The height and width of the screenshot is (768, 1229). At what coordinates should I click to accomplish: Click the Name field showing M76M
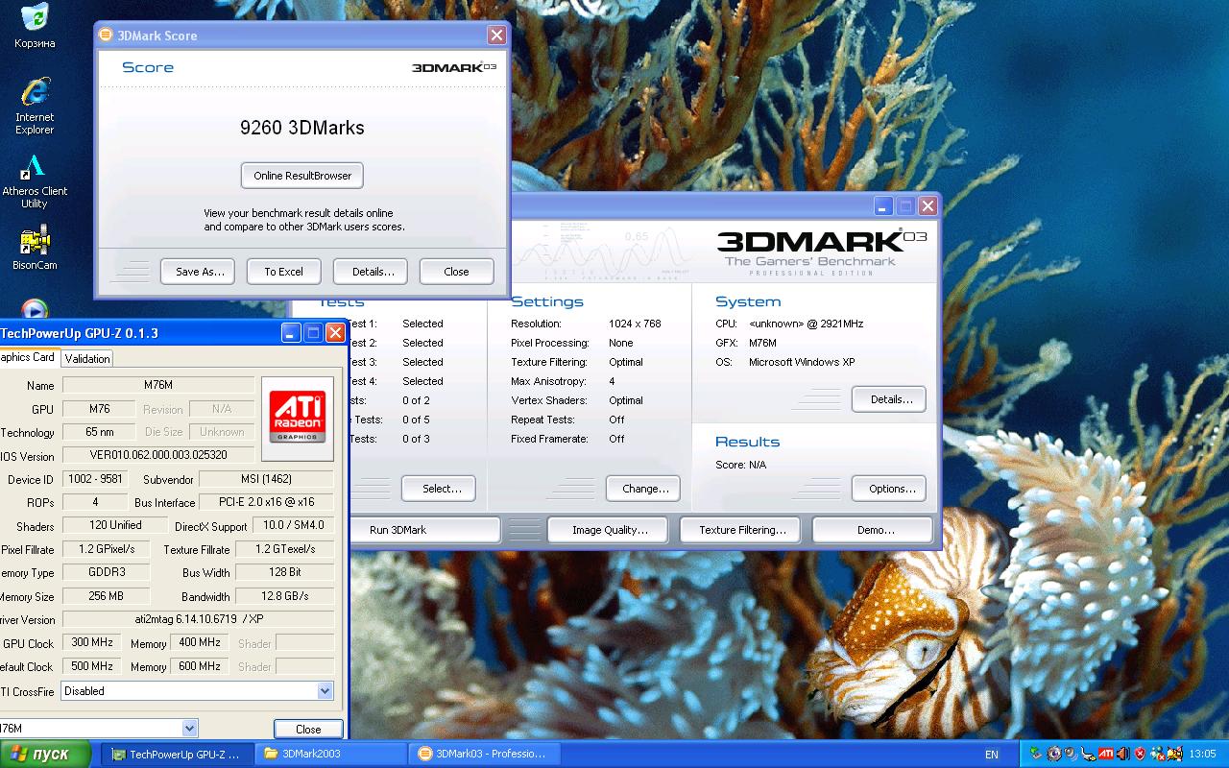coord(158,385)
